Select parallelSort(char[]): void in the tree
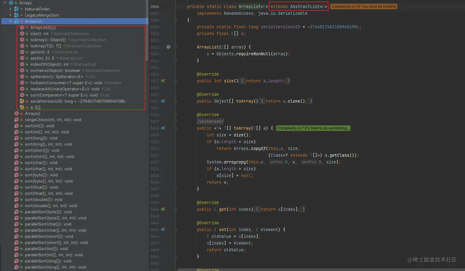 click(x=48, y=224)
